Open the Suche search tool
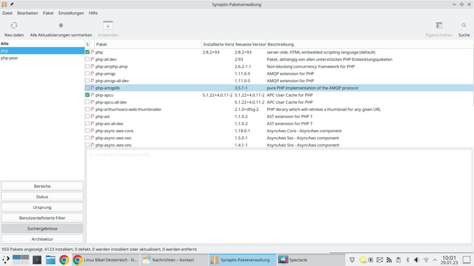The height and width of the screenshot is (266, 474). 464,29
